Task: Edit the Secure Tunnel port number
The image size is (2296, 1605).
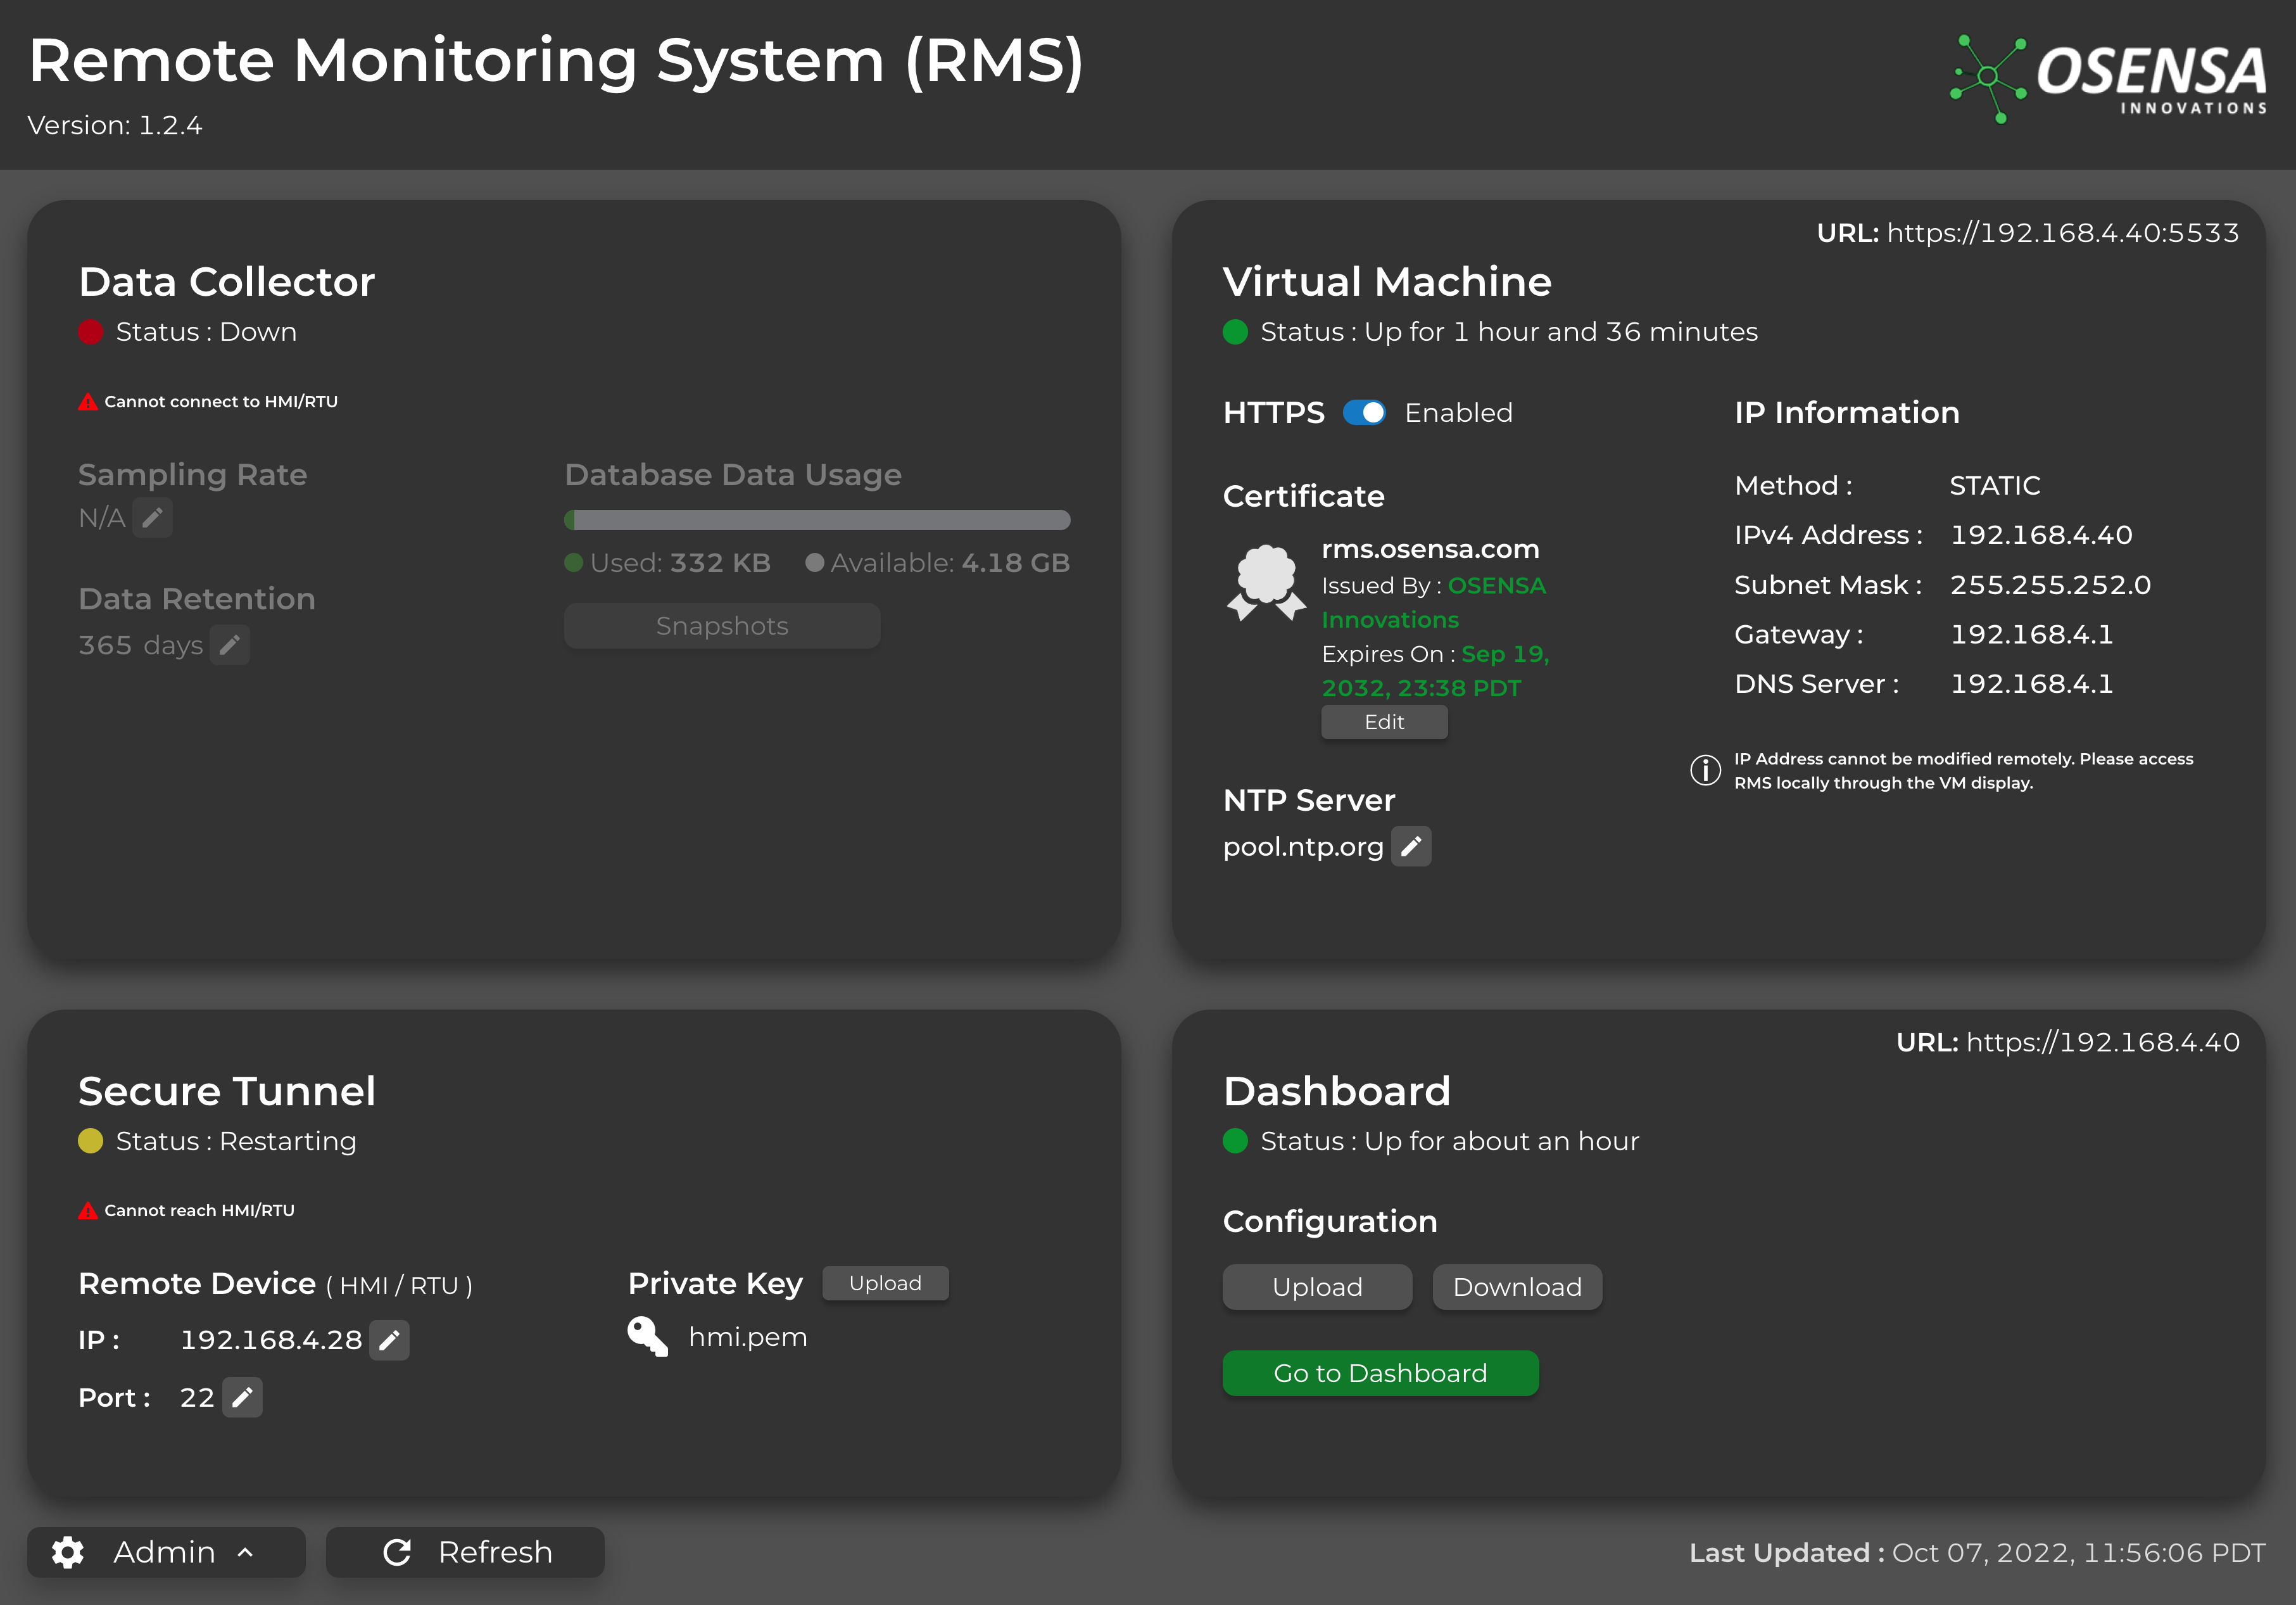Action: tap(242, 1397)
